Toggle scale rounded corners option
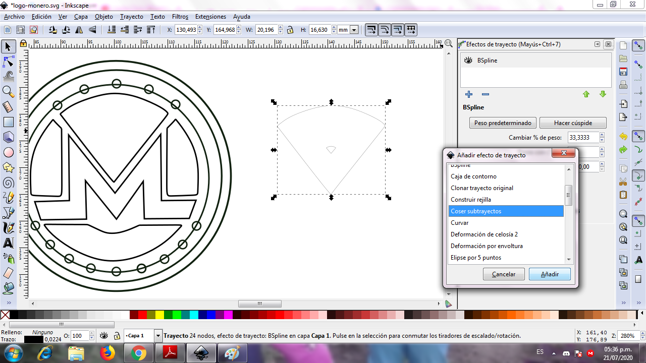This screenshot has height=363, width=646. (385, 30)
